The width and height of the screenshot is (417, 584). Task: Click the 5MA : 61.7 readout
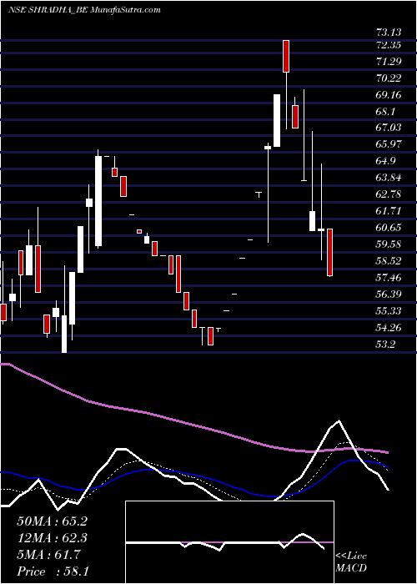pos(48,555)
